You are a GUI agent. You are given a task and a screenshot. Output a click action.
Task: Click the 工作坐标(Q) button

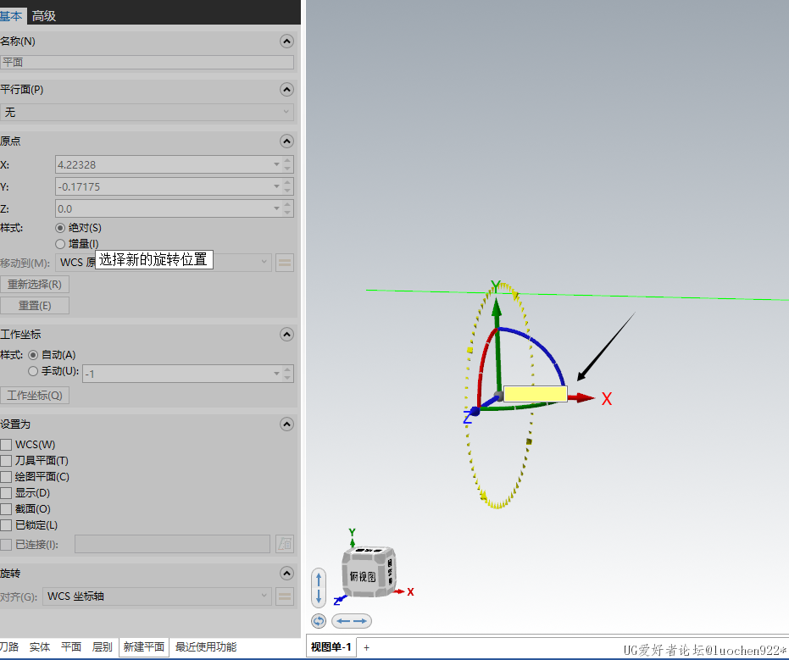point(35,396)
